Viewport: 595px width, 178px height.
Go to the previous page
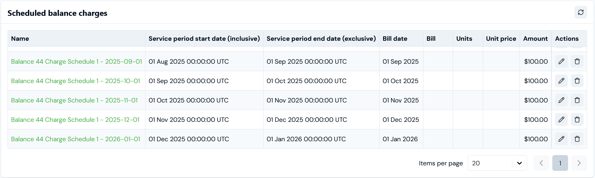tap(541, 163)
